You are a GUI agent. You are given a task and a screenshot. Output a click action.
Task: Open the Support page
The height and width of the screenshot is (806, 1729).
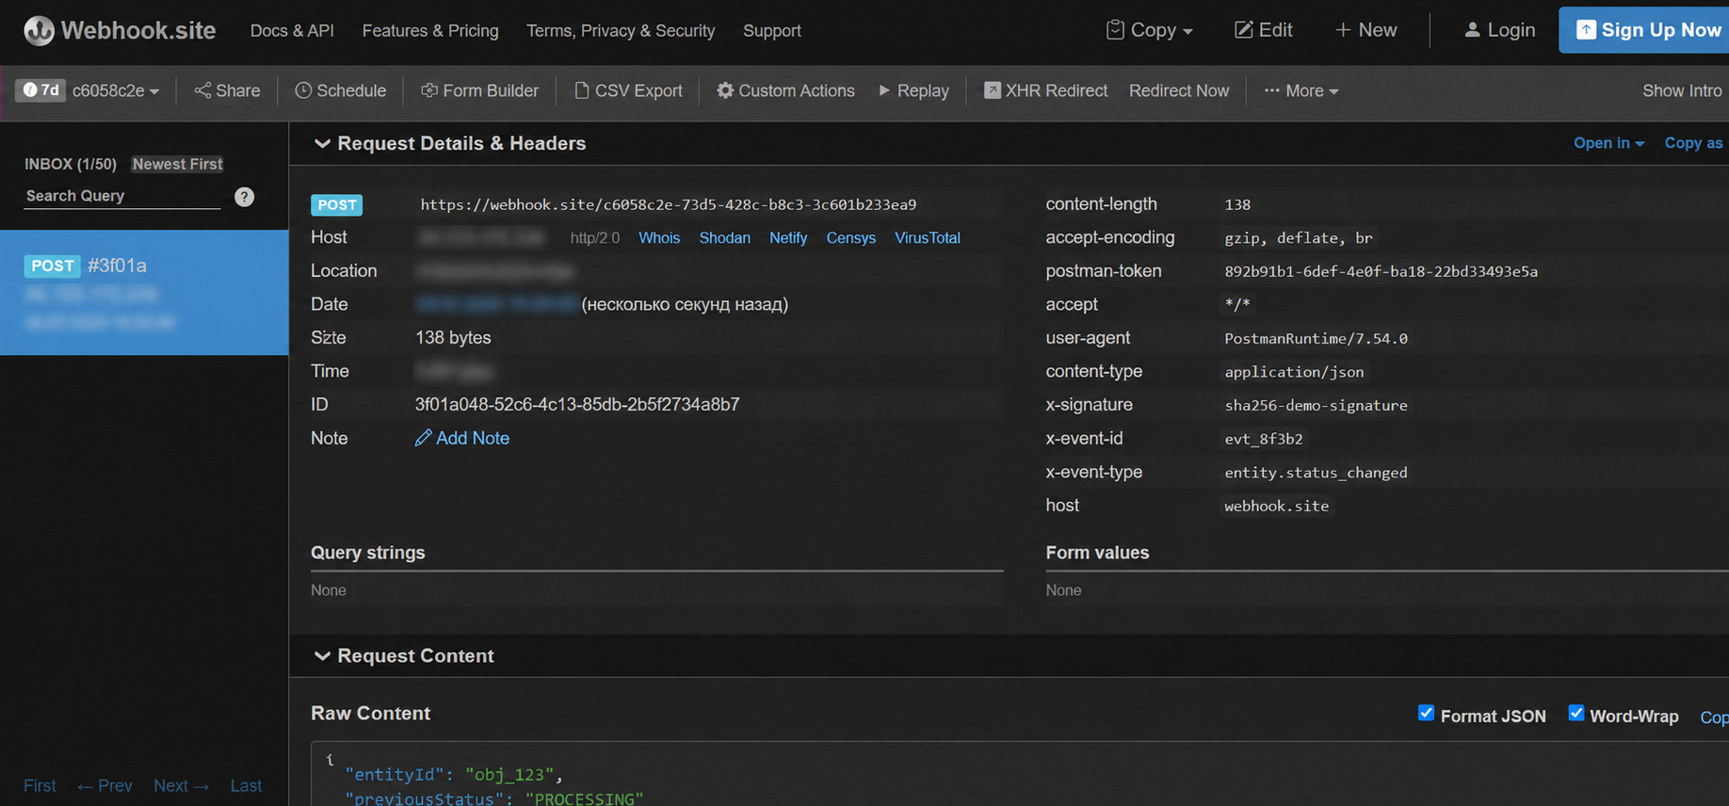click(772, 31)
